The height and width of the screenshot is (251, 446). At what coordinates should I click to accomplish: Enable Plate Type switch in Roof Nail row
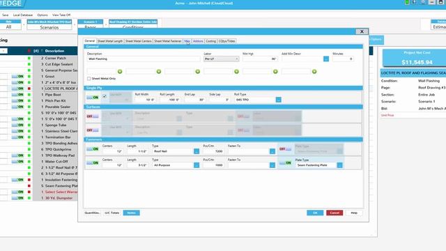coord(285,149)
